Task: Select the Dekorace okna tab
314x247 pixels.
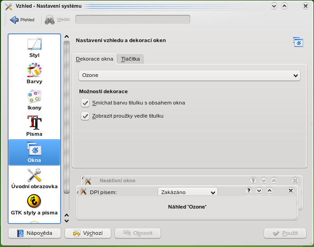Action: click(94, 59)
